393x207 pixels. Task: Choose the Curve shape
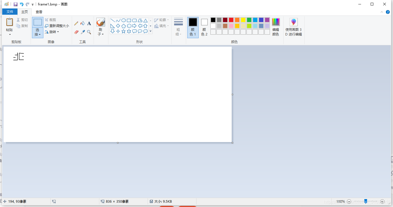point(118,20)
